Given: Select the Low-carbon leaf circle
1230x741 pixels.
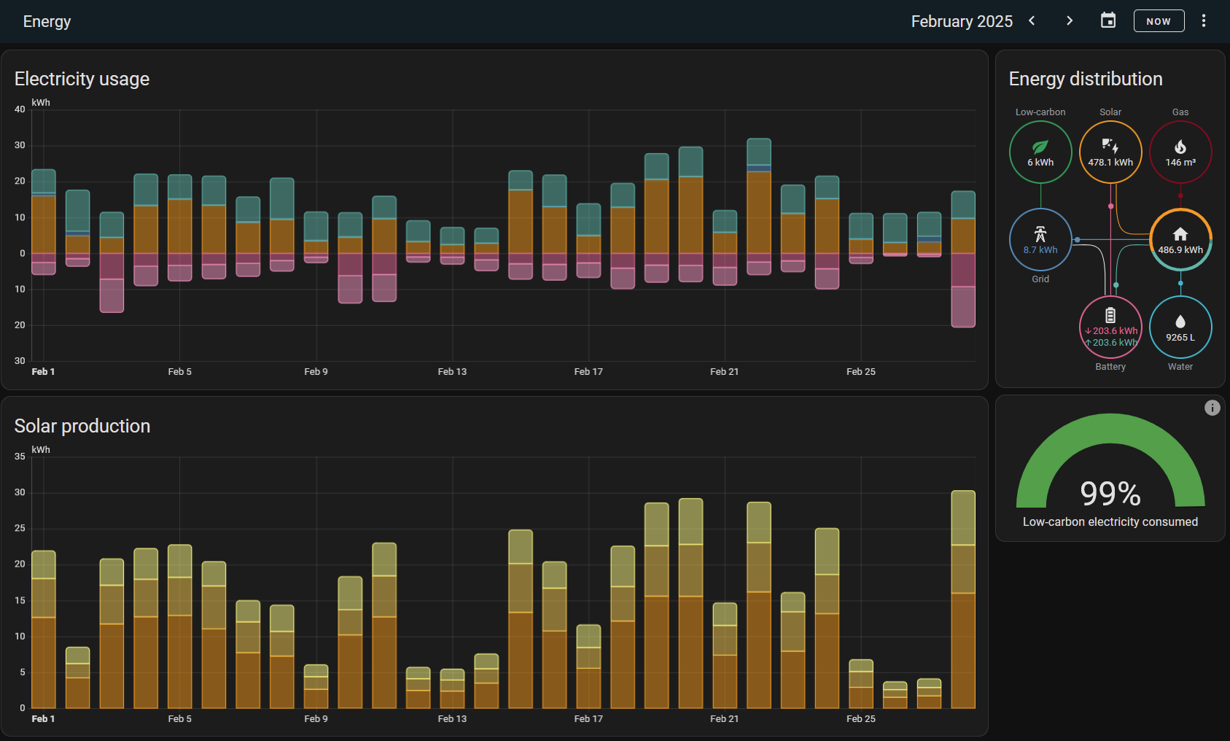Looking at the screenshot, I should pyautogui.click(x=1040, y=152).
